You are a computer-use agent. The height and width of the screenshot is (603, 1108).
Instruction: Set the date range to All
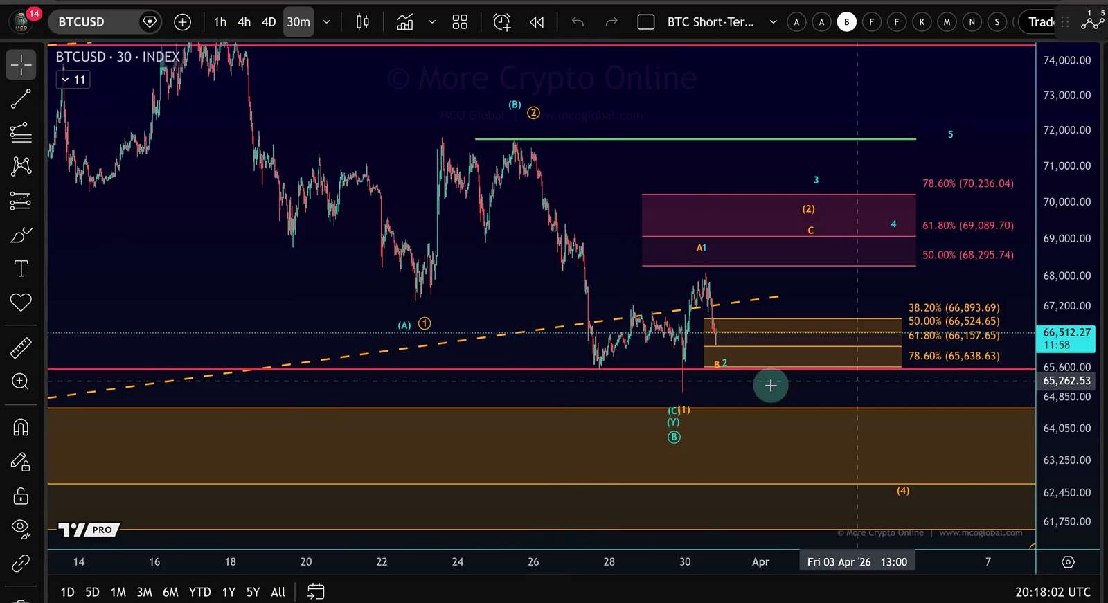point(278,592)
